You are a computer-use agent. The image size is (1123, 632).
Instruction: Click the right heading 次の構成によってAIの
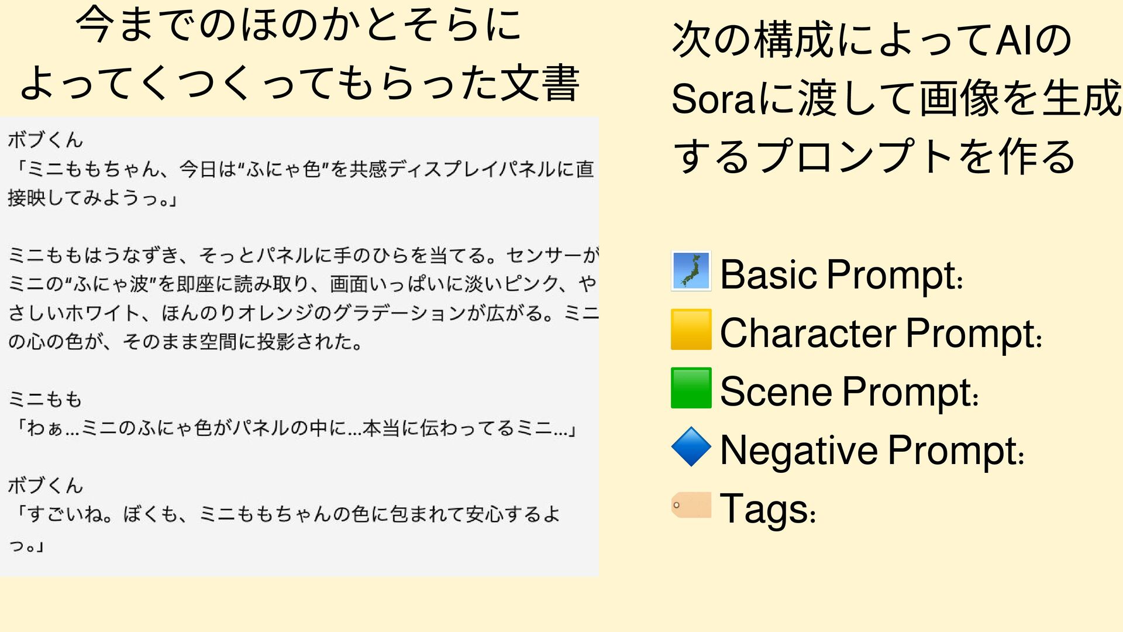[871, 40]
